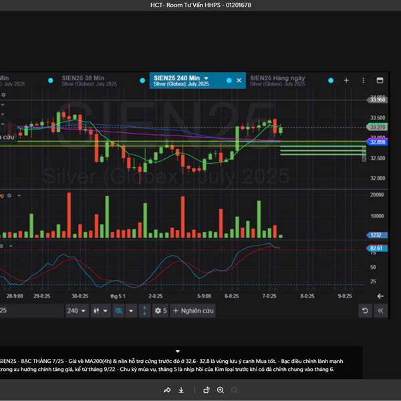
Task: Close the SIEN25 240 Min tab
Action: pos(239,81)
